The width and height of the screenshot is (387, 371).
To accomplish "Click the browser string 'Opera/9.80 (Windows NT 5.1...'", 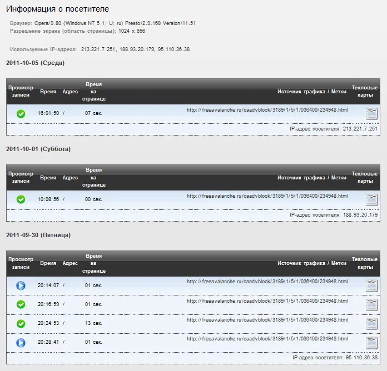I will point(115,23).
